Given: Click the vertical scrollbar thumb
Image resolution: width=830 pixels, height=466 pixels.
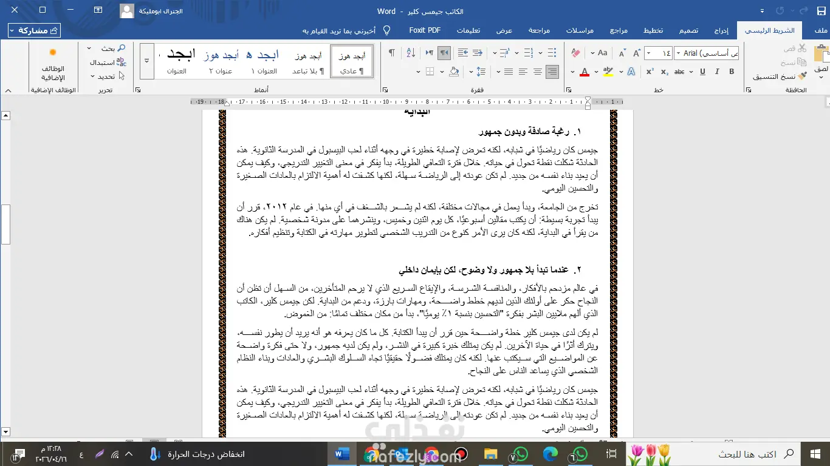Looking at the screenshot, I should (x=6, y=224).
